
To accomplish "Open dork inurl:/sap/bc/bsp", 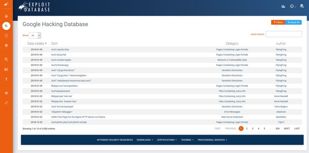I will (60, 49).
